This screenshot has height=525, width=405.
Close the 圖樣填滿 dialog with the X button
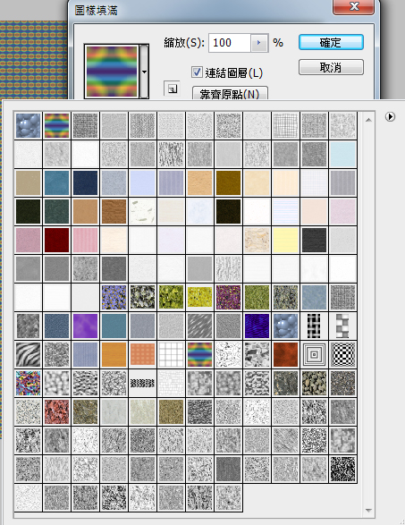353,6
